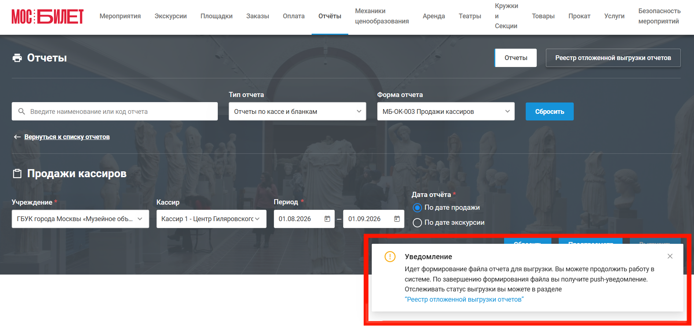Open calendar for end date 01.09.2026
Screen dimensions: 694x328
click(397, 219)
